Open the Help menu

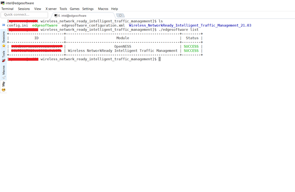pyautogui.click(x=114, y=9)
